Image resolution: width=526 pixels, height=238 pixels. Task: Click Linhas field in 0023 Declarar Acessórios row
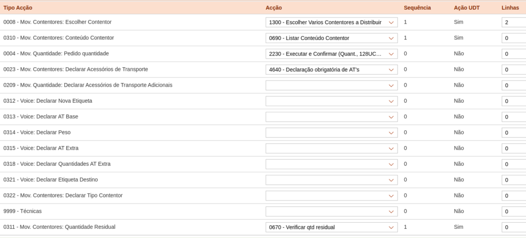pos(514,69)
